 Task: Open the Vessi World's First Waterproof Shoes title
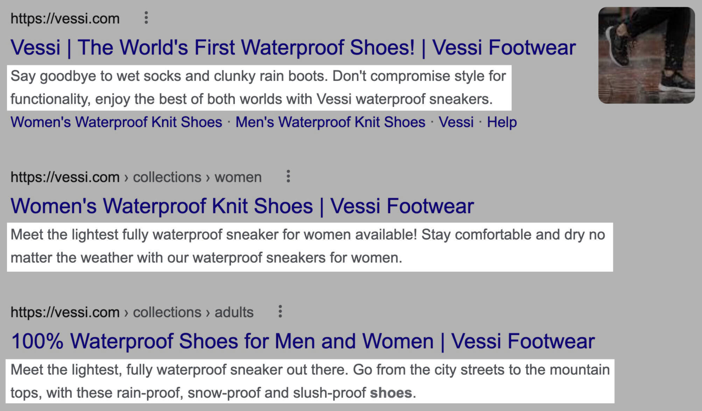pyautogui.click(x=293, y=47)
